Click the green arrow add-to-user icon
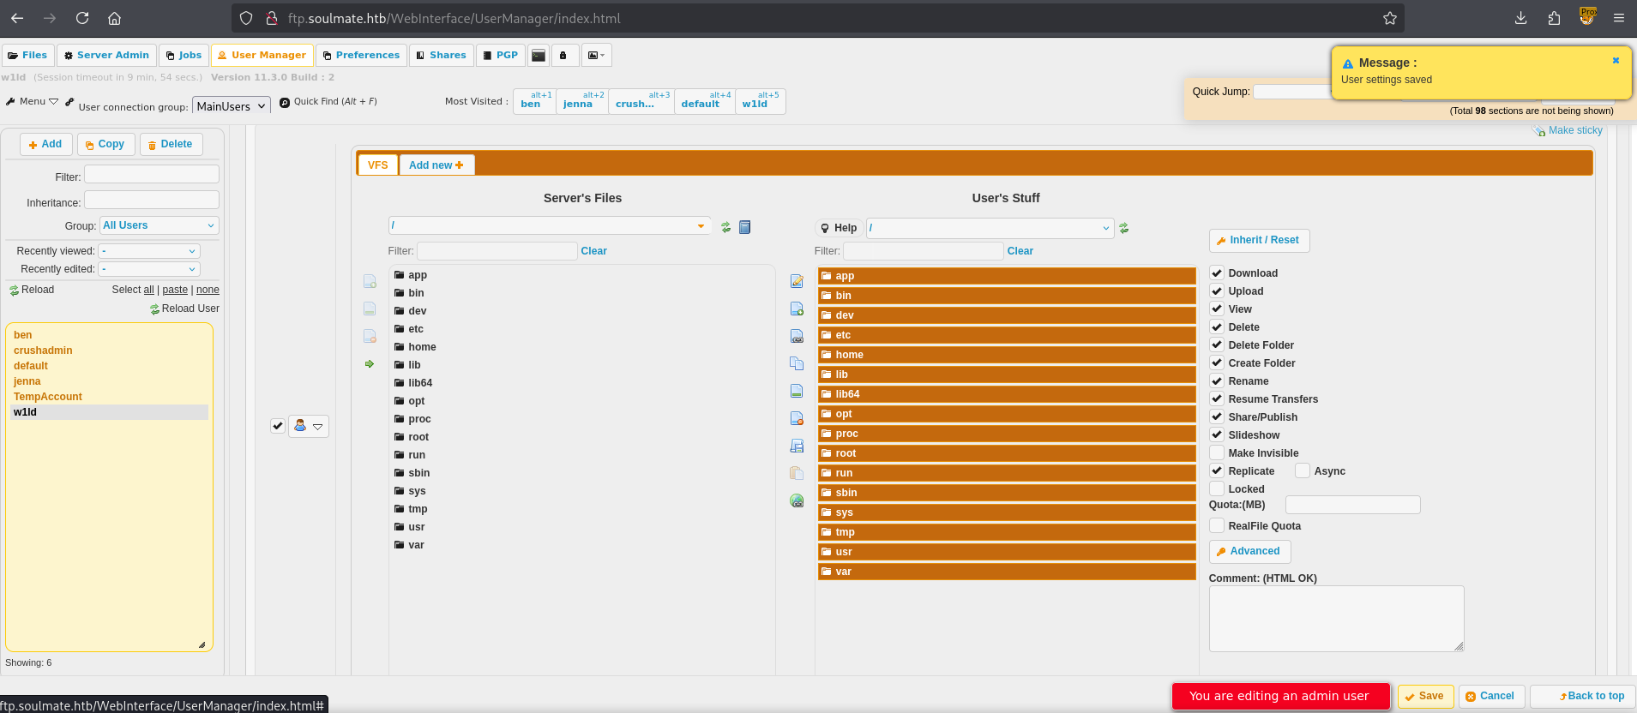Screen dimensions: 1637x713 click(370, 364)
